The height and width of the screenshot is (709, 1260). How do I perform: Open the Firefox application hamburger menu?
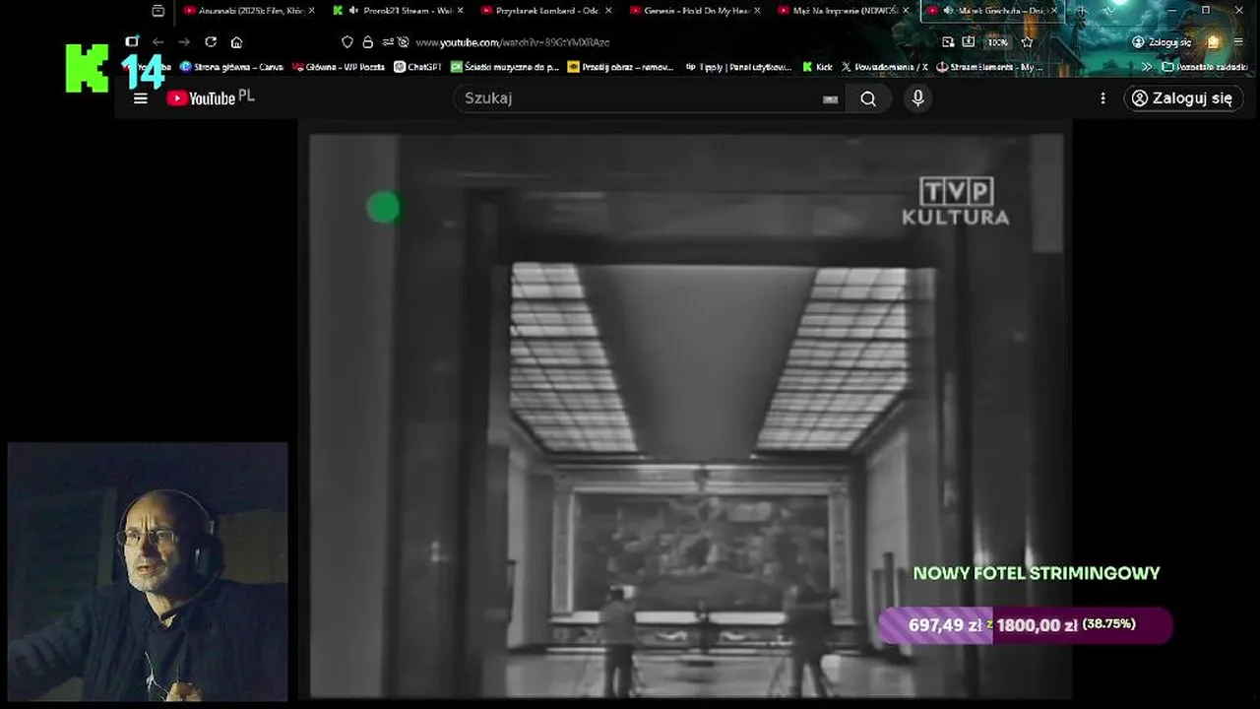click(x=1238, y=42)
